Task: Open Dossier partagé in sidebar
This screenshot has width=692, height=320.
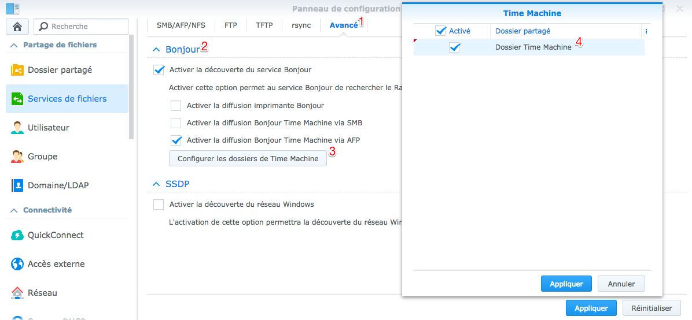Action: (67, 70)
